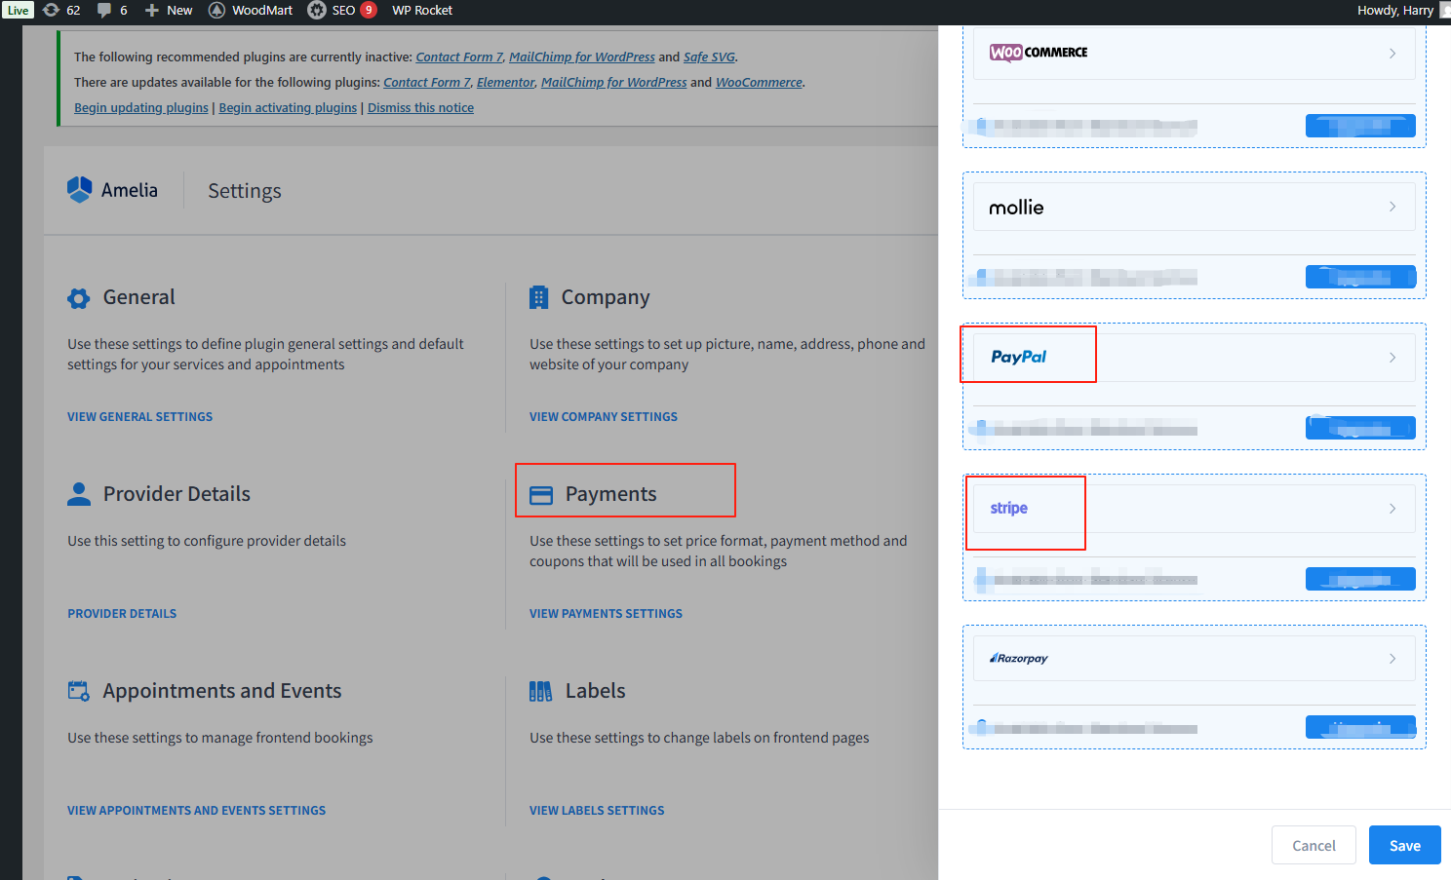Click the Razorpay logo

coord(1019,659)
